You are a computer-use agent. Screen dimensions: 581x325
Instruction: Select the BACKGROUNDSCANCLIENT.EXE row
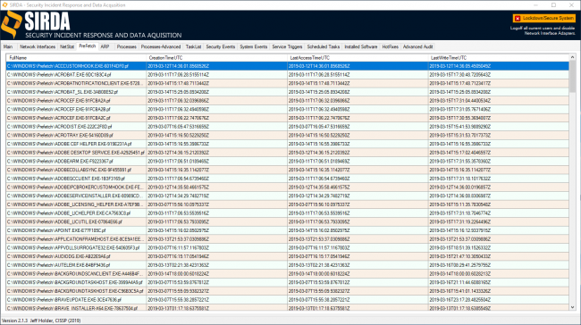pyautogui.click(x=288, y=274)
